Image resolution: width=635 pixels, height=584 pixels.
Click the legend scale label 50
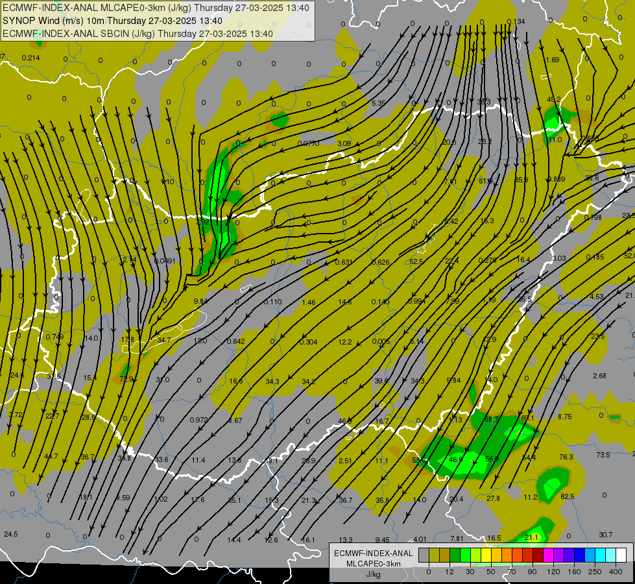click(x=490, y=572)
